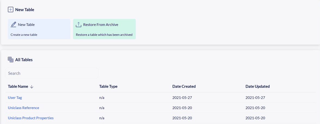Click the pencil icon on New Table card
The image size is (320, 124).
coord(13,25)
